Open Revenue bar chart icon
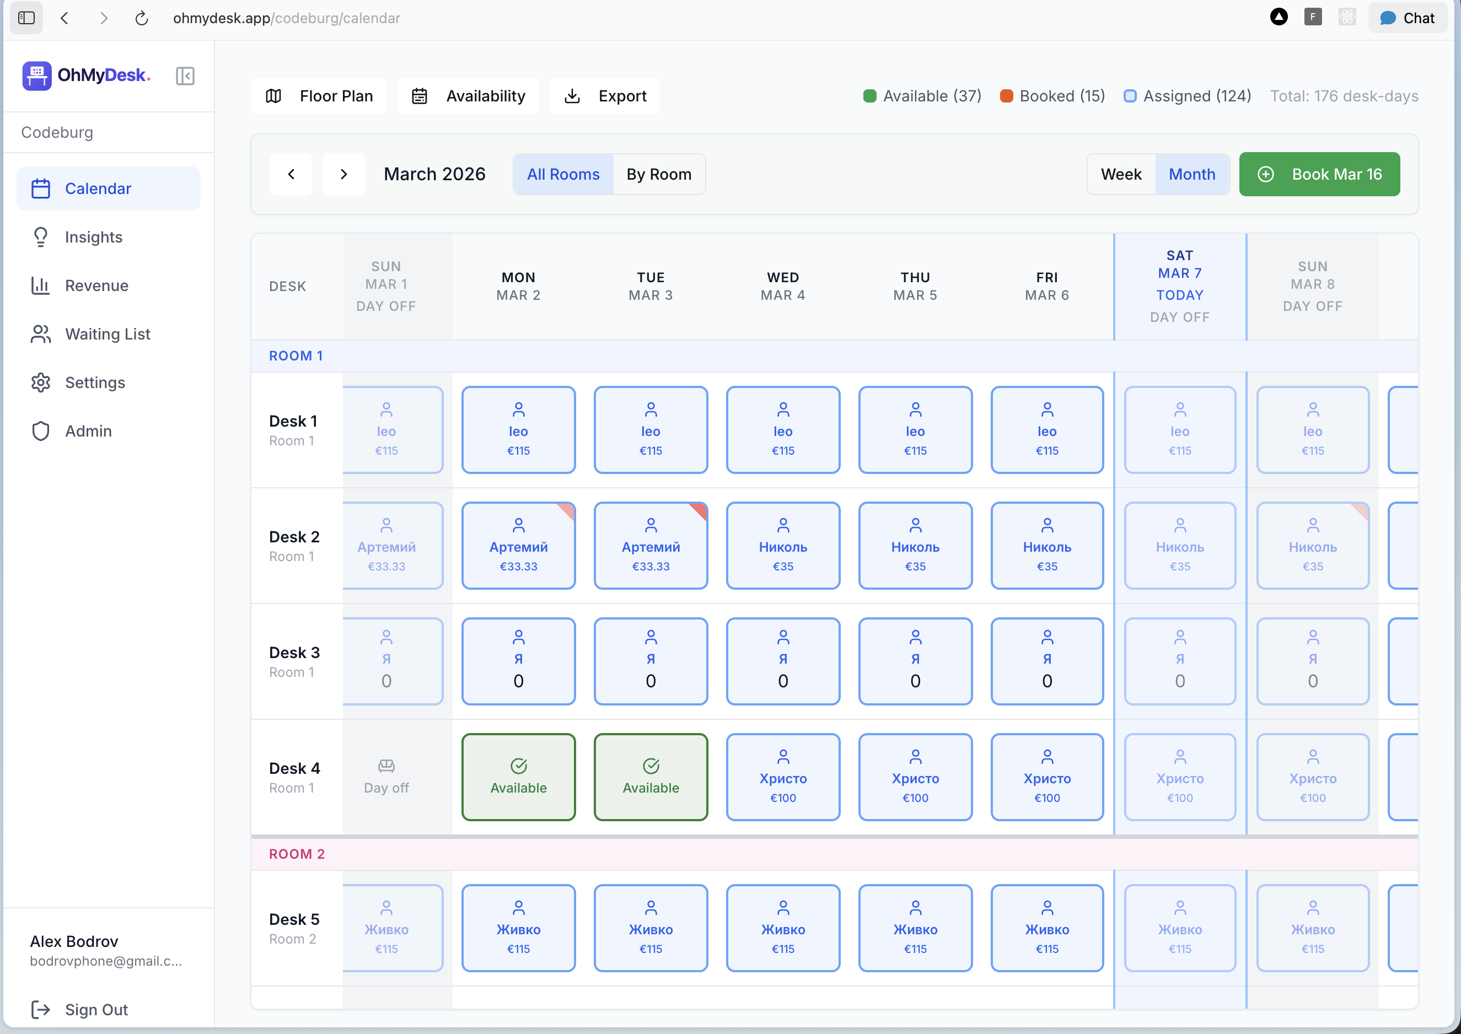The width and height of the screenshot is (1461, 1034). (41, 286)
